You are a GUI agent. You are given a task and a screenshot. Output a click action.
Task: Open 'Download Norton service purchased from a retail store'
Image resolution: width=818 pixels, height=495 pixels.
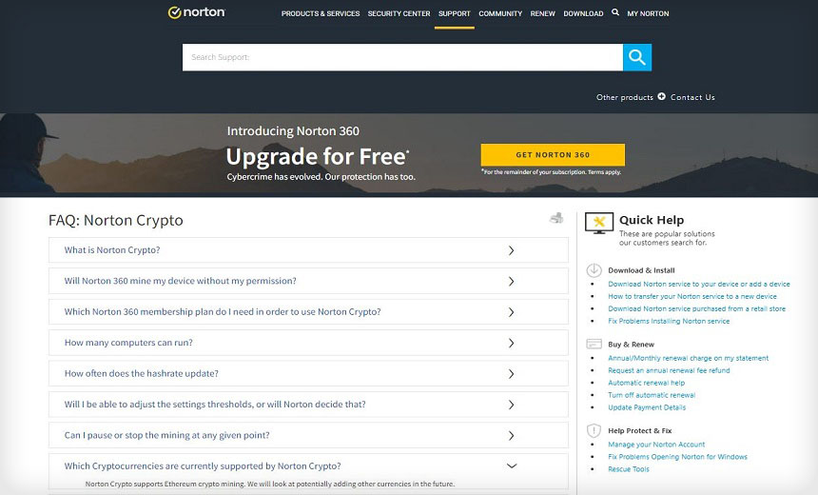(696, 308)
